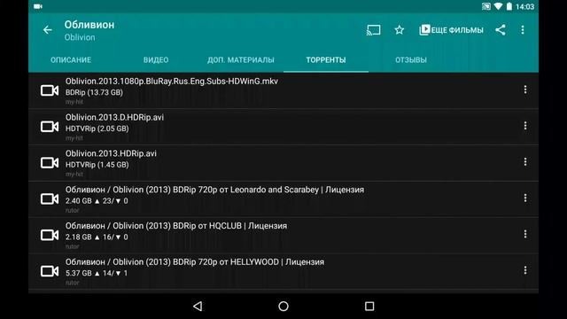Tap the Wi-Fi status icon
The height and width of the screenshot is (319, 567).
(498, 6)
